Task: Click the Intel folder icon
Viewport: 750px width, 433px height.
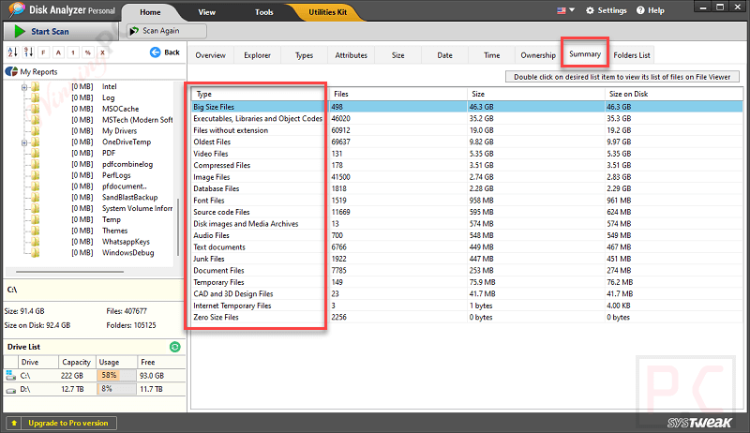Action: [x=36, y=86]
